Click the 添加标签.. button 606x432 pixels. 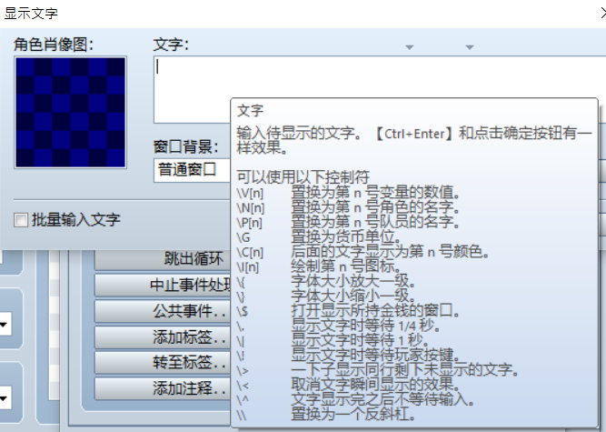point(163,337)
